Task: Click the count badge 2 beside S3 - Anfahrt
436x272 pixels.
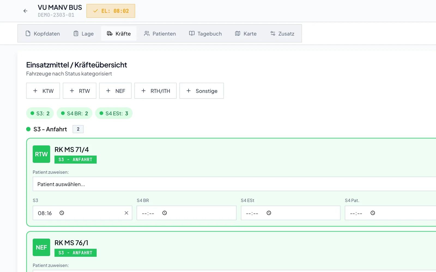Action: (x=78, y=129)
